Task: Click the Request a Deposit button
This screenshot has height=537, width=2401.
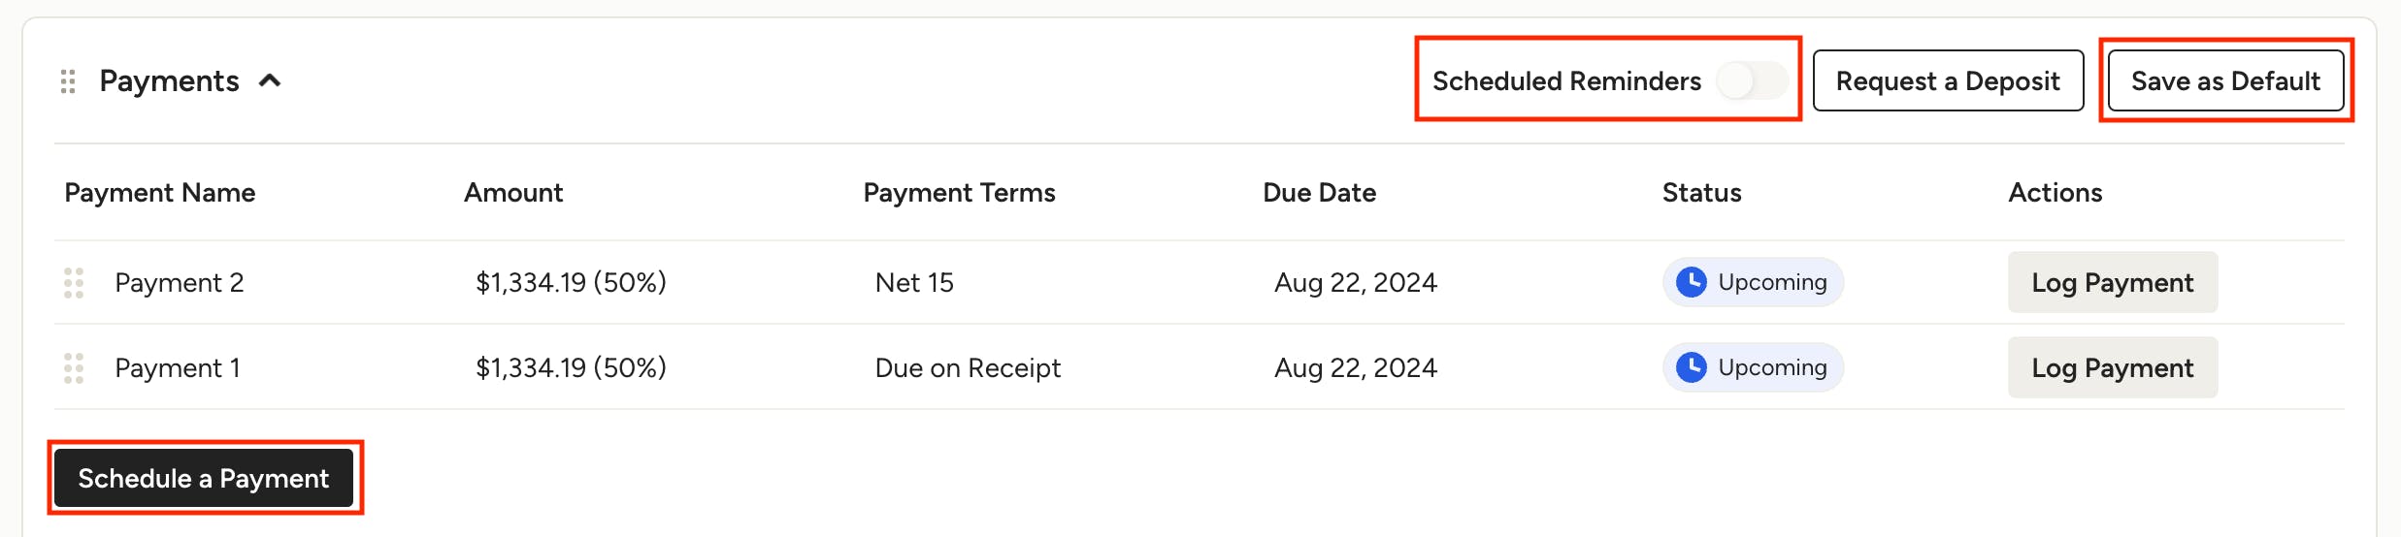Action: (1948, 80)
